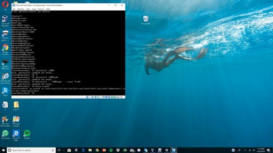Viewport: 273px width, 153px height.
Task: Open Task View from the taskbar
Action: 59,150
